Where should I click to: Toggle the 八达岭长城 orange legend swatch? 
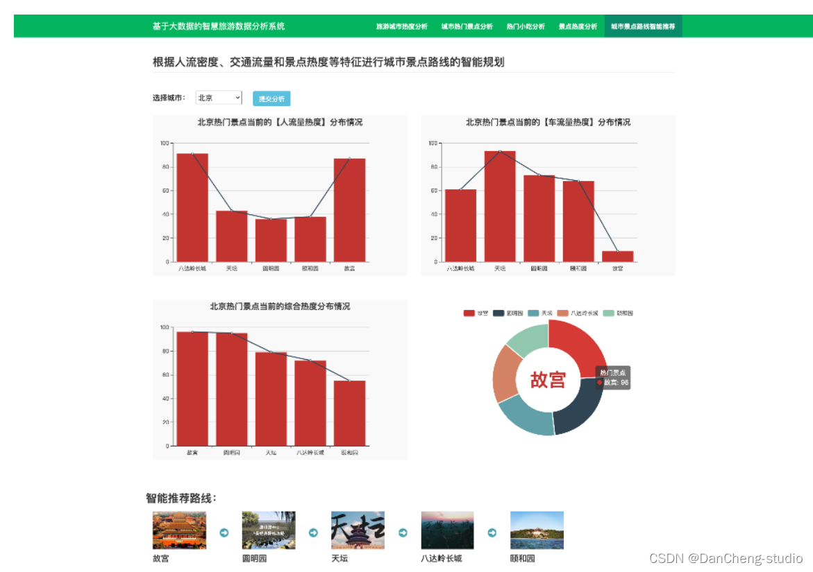point(562,313)
